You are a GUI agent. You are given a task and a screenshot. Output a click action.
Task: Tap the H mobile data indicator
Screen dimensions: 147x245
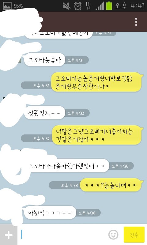click(88, 6)
